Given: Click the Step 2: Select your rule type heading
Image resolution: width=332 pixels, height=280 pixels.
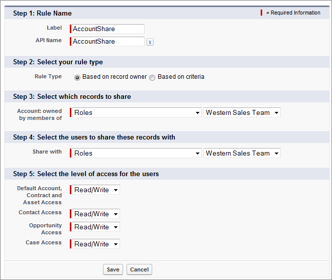Looking at the screenshot, I should 58,62.
